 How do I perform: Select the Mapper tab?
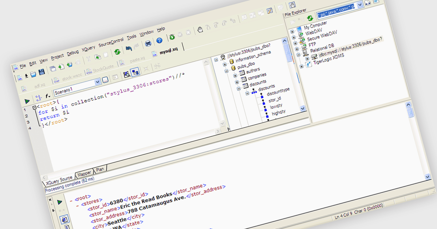click(x=84, y=173)
